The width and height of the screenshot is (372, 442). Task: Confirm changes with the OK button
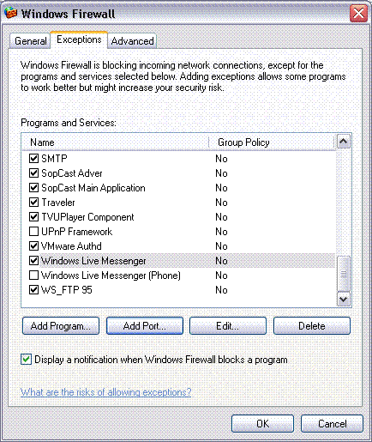pyautogui.click(x=262, y=424)
